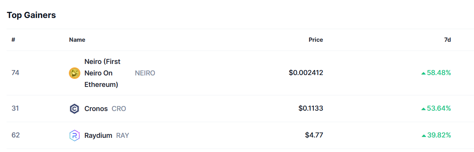The image size is (474, 152).
Task: Click the green up arrow beside 53.64%
Action: pyautogui.click(x=423, y=109)
